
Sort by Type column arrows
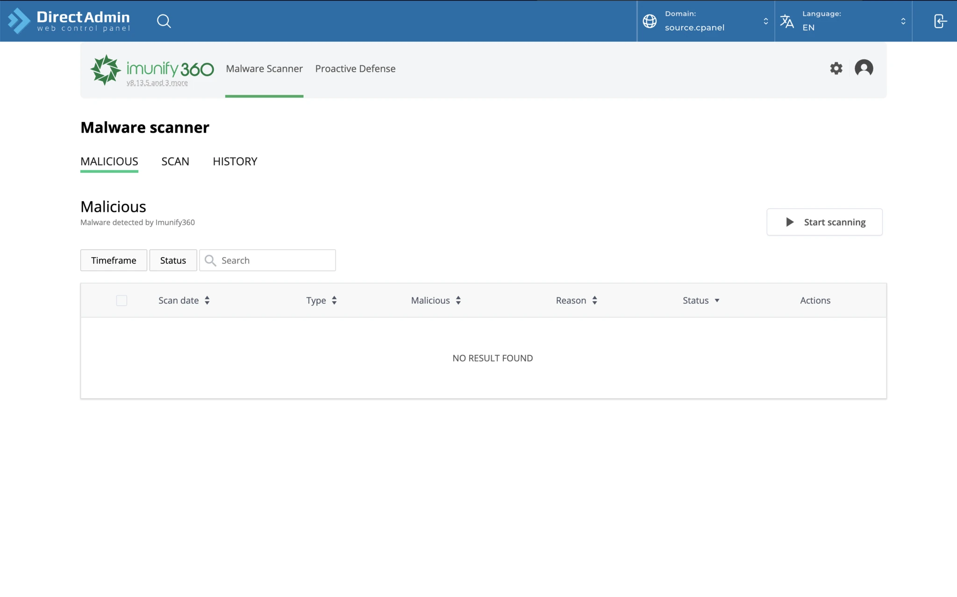tap(334, 301)
